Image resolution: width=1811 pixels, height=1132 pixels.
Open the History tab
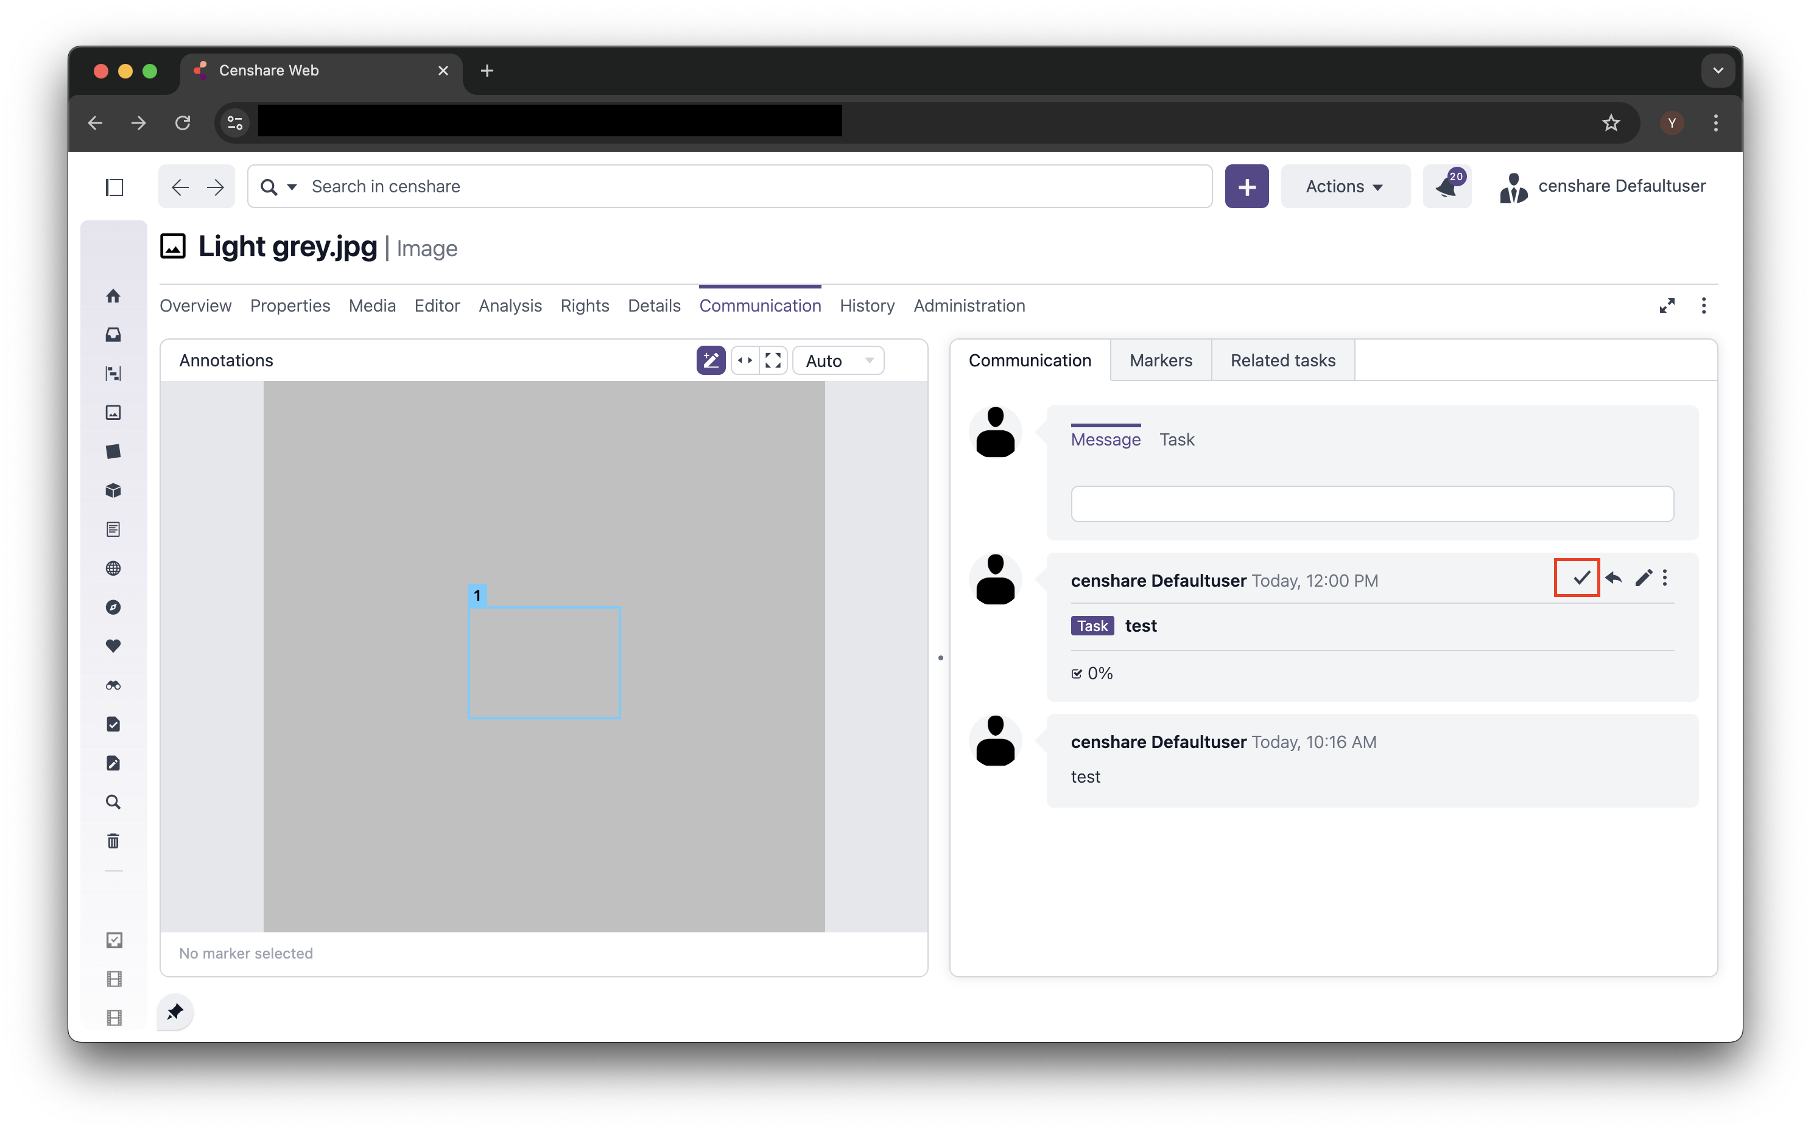point(867,306)
